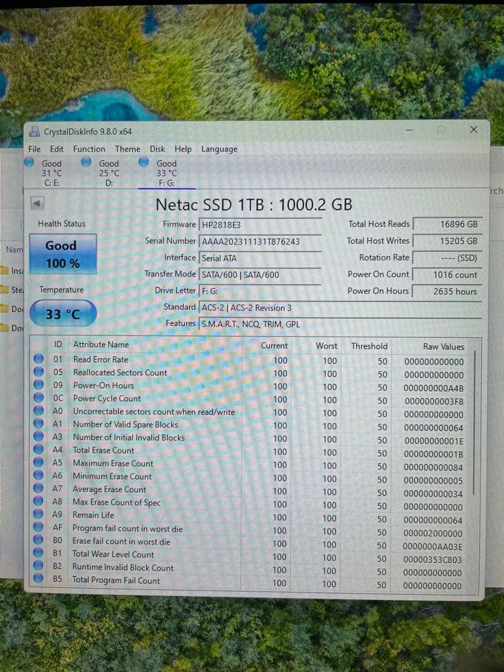Click status icon for Remain Life
The height and width of the screenshot is (672, 504).
pyautogui.click(x=39, y=513)
